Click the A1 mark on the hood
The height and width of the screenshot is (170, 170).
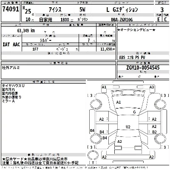pyautogui.click(x=119, y=102)
